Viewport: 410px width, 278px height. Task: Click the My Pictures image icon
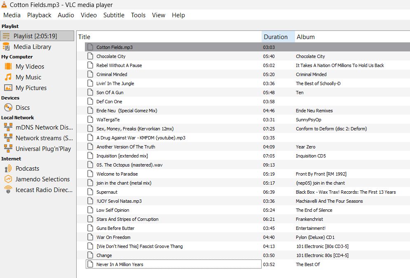pos(8,88)
